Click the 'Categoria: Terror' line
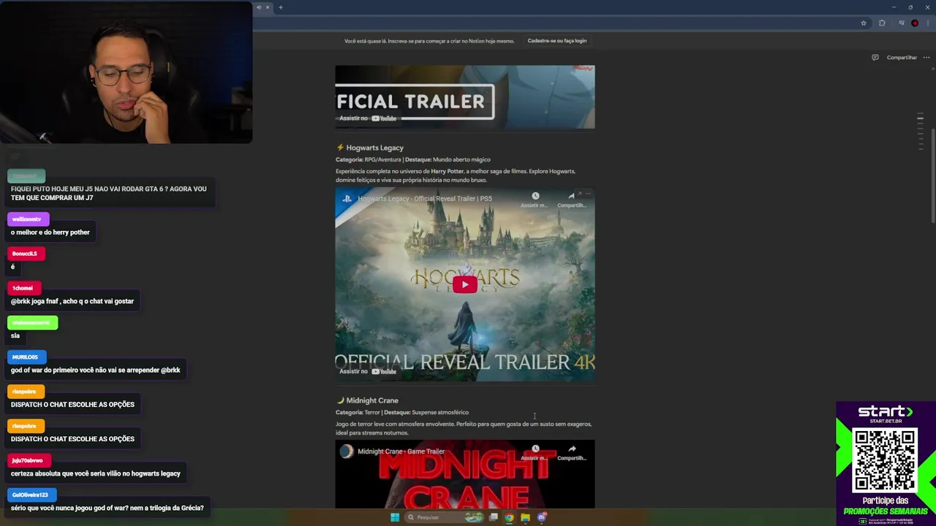 (x=402, y=412)
